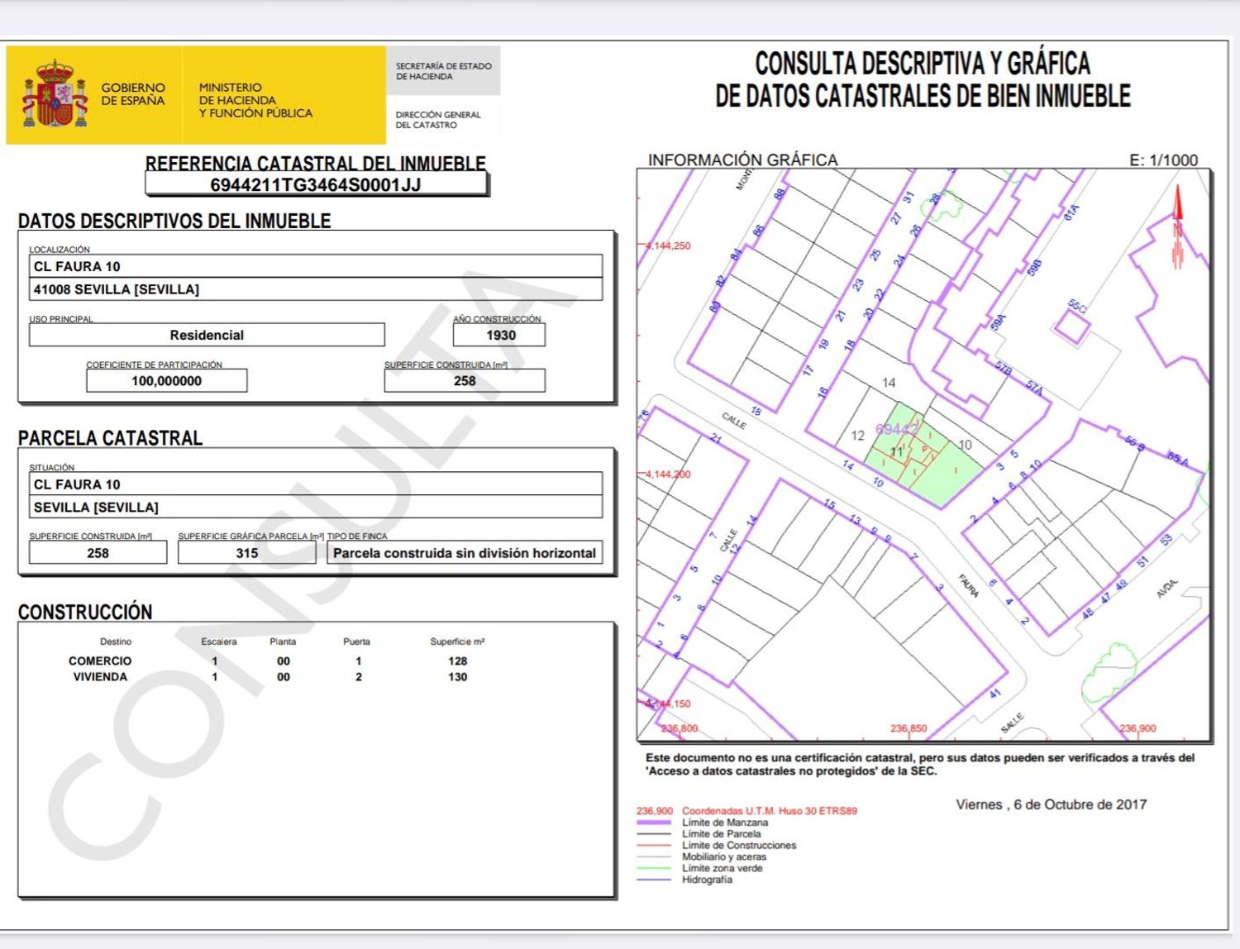Click the E: 1/1000 map scale label
The image size is (1240, 949).
tap(1163, 160)
